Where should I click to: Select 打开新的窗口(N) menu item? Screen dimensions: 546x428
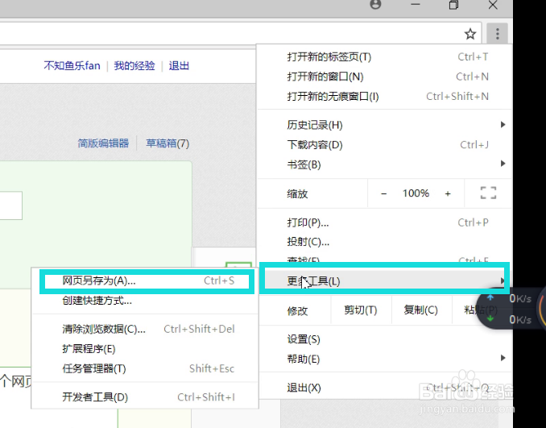pyautogui.click(x=384, y=77)
